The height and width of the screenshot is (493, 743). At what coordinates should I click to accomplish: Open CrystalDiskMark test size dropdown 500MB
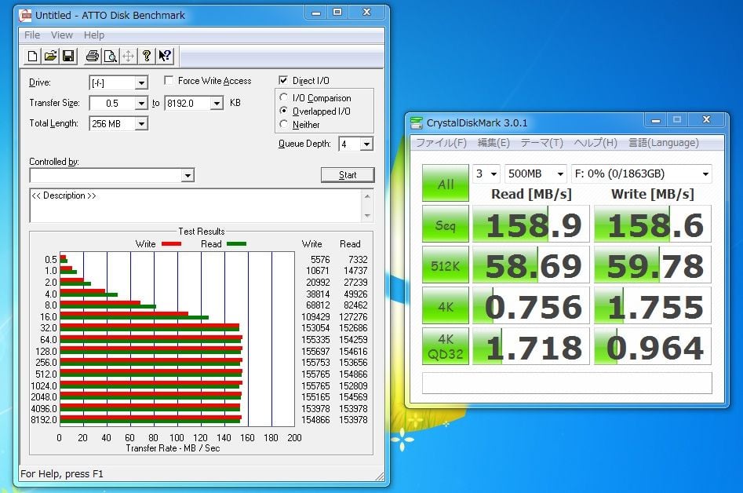click(535, 174)
